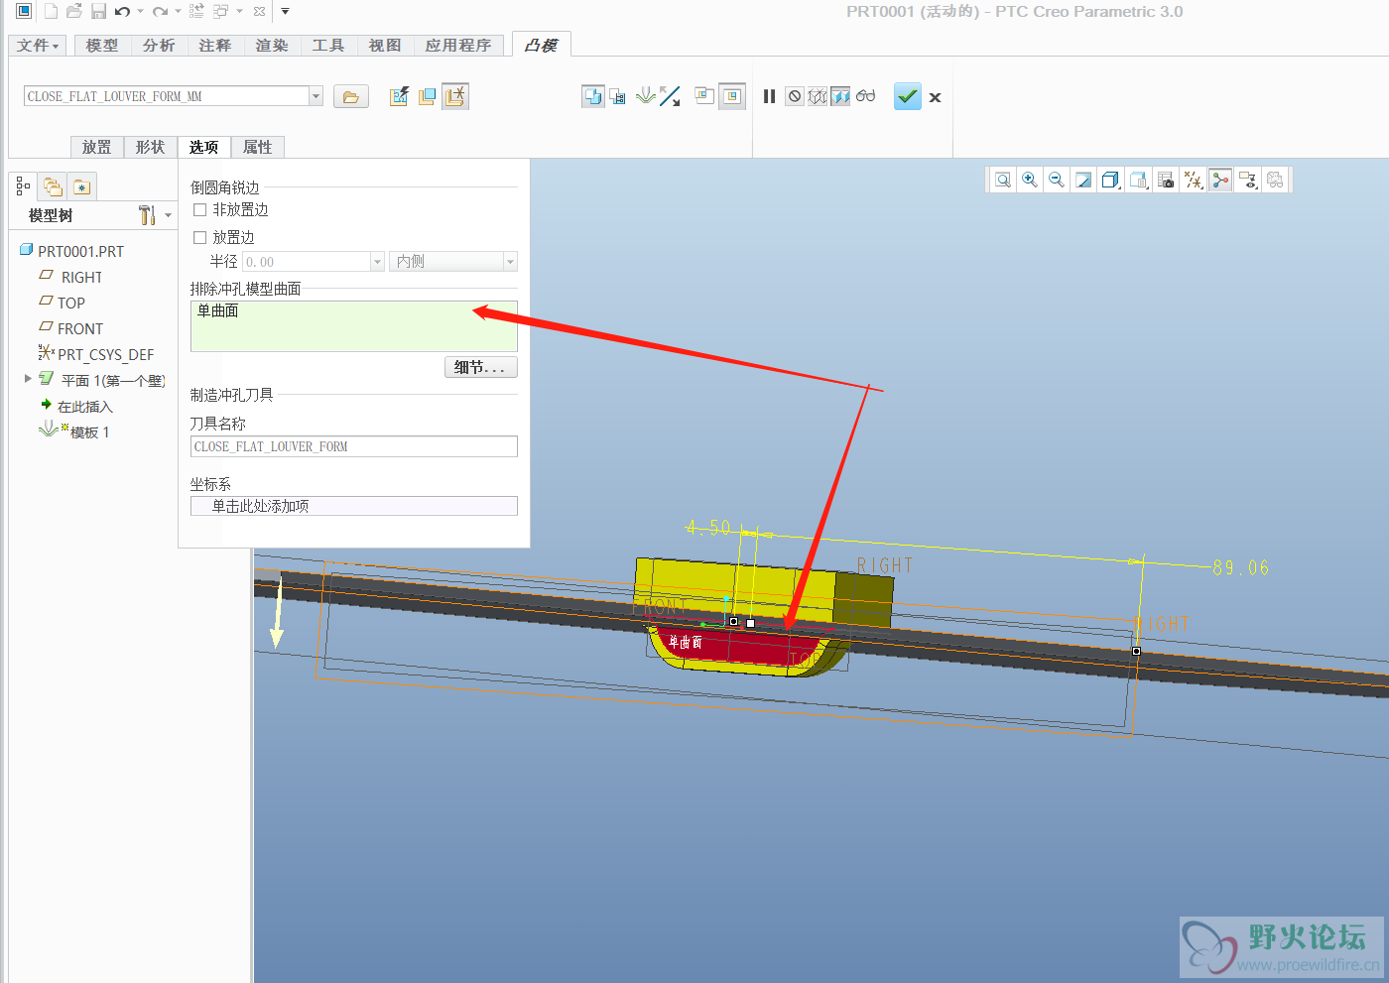Open 属性 panel tab
Screen dimensions: 1389x983
[258, 147]
